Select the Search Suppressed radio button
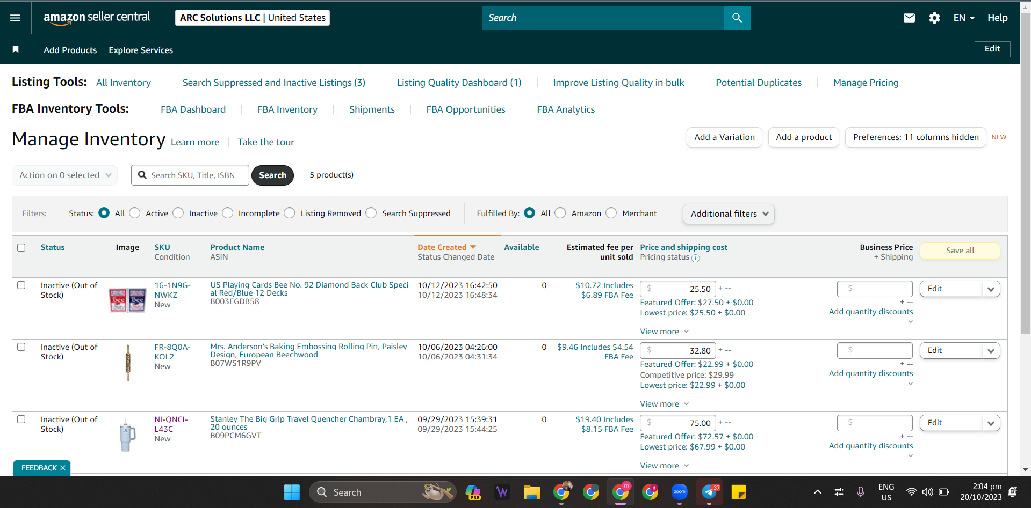 (371, 213)
